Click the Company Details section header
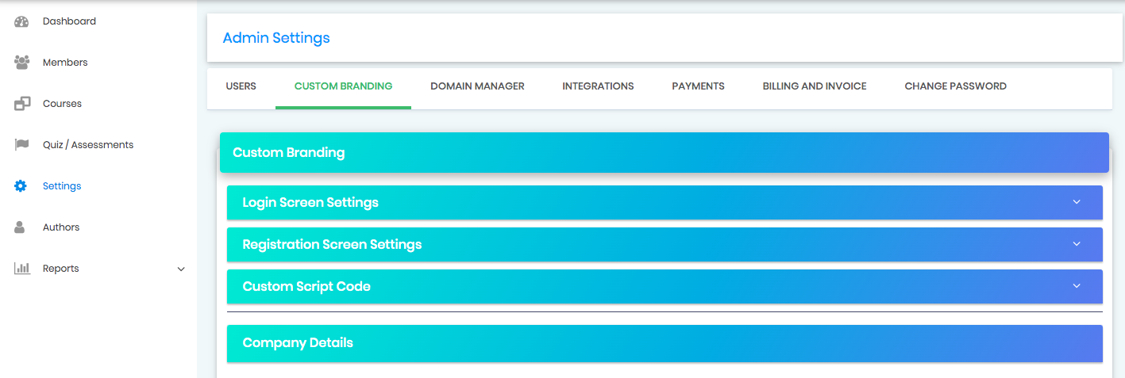Viewport: 1125px width, 378px height. (665, 343)
